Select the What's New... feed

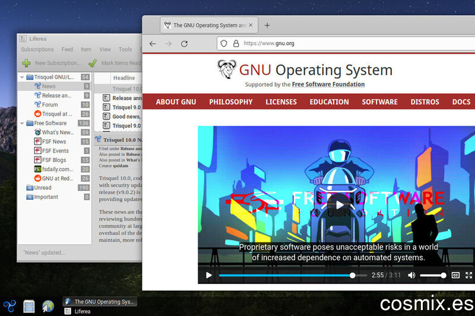pos(54,132)
